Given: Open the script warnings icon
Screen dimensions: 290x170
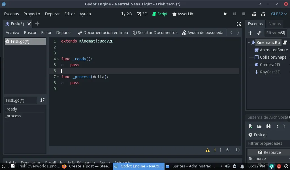Looking at the screenshot, I should pyautogui.click(x=208, y=150).
